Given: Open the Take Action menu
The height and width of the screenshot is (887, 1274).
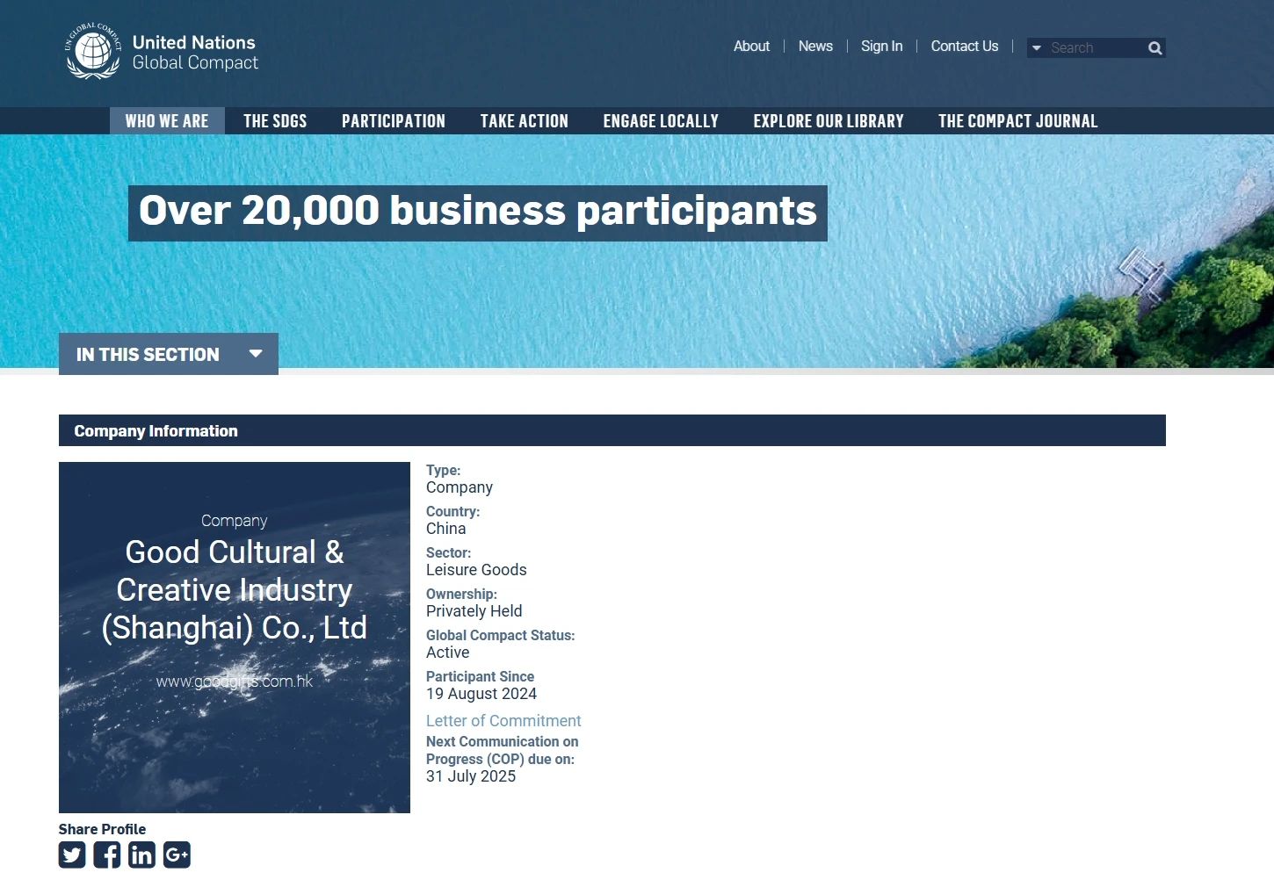Looking at the screenshot, I should [x=525, y=121].
